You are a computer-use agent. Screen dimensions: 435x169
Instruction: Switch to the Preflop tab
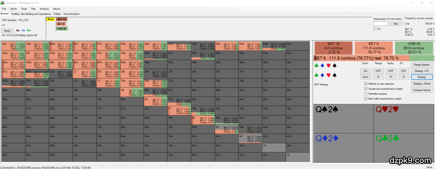(x=57, y=14)
